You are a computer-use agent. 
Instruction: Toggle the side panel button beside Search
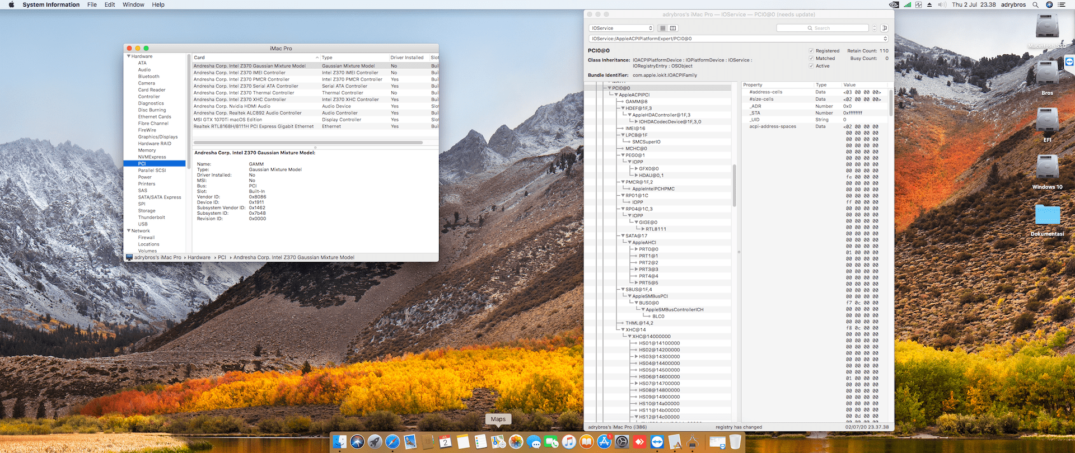(x=885, y=28)
